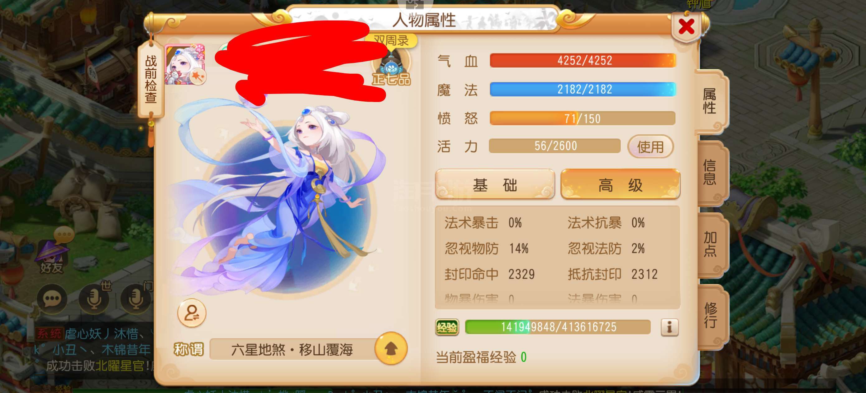Open the experience info icon
866x393 pixels.
(x=669, y=327)
